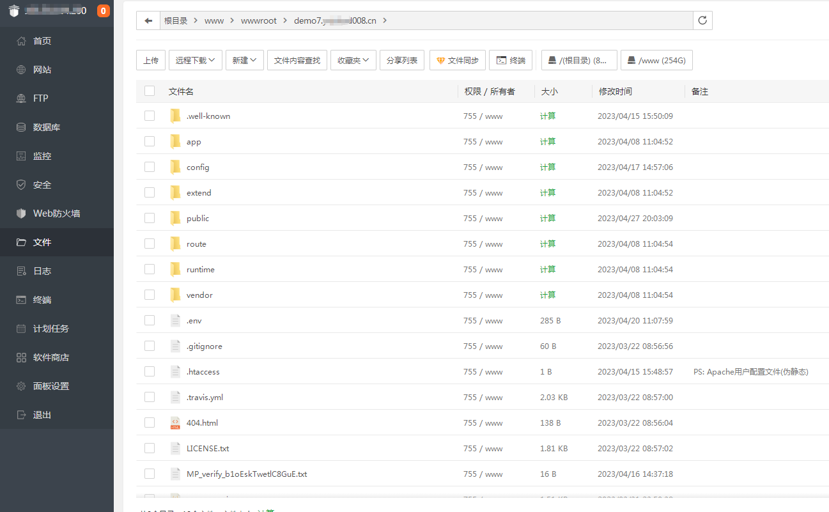Check the checkbox next to the public folder
The image size is (829, 512).
(x=149, y=217)
